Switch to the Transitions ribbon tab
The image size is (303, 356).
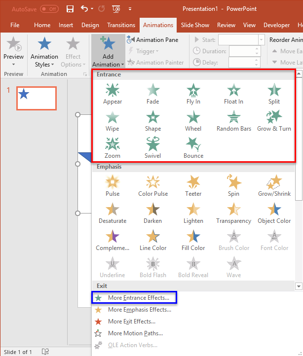coord(121,25)
